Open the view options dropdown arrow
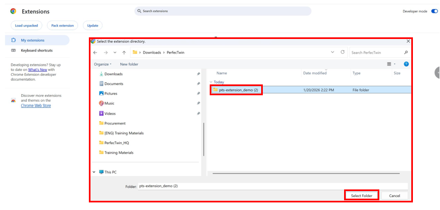This screenshot has width=440, height=210. [394, 64]
